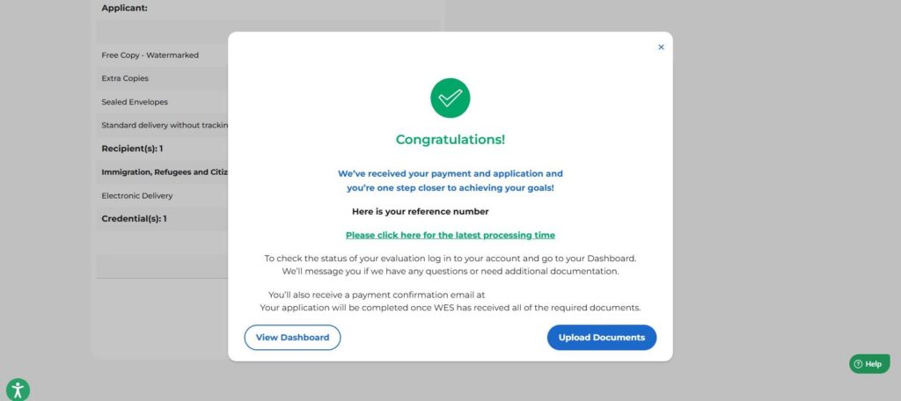Click the Recipient(s): 1 section header
Screen dimensions: 901x401
coord(132,149)
